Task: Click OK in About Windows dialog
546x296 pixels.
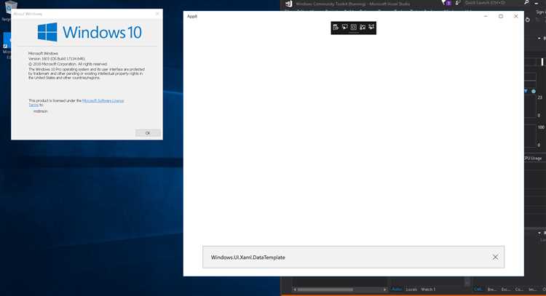Action: click(x=148, y=133)
